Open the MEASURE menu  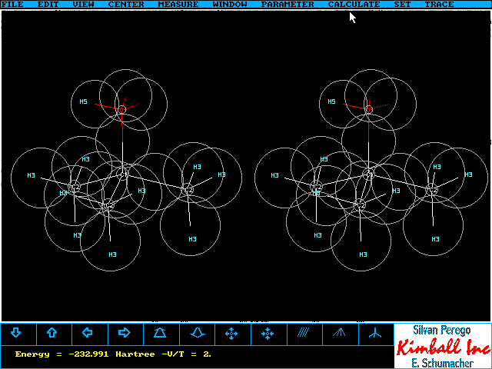[x=178, y=5]
